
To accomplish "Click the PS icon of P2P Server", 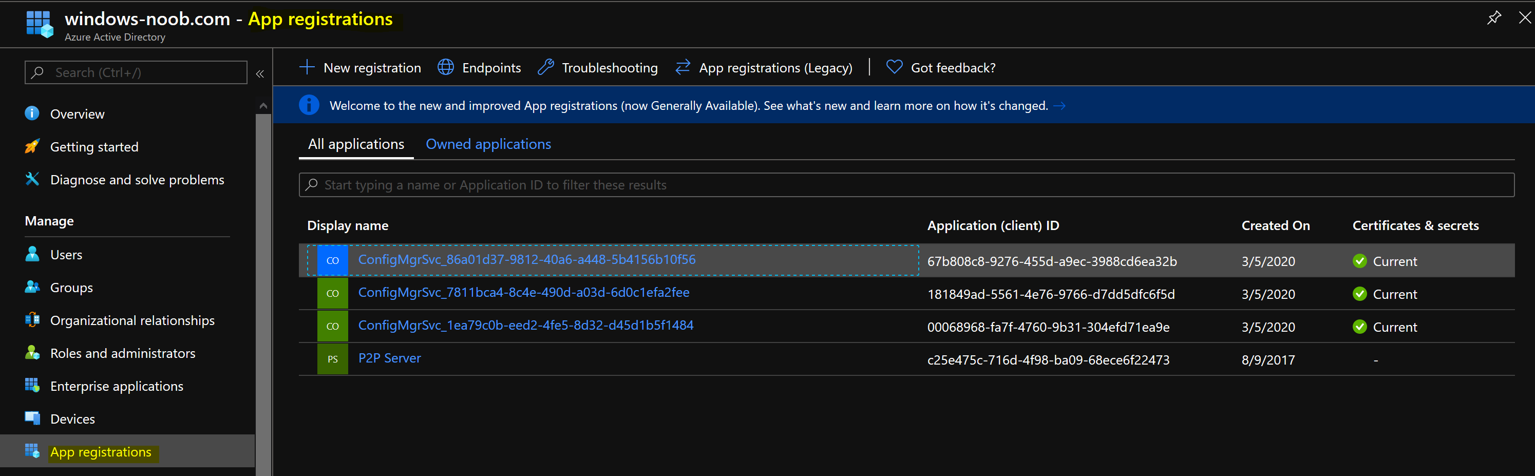I will click(332, 358).
